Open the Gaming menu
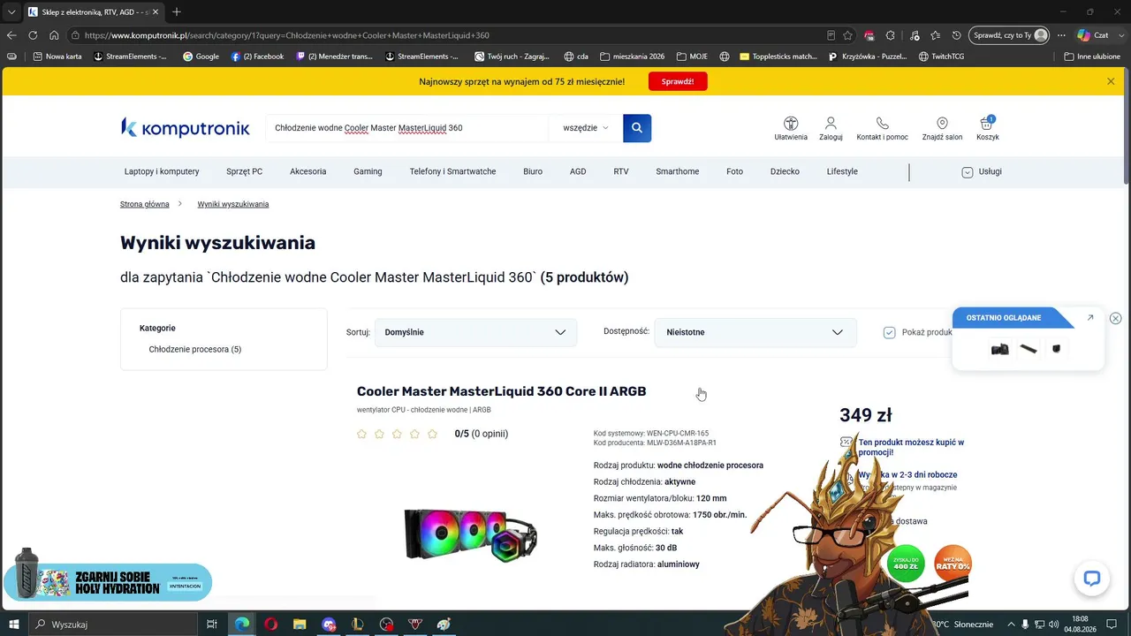This screenshot has height=636, width=1131. tap(368, 171)
